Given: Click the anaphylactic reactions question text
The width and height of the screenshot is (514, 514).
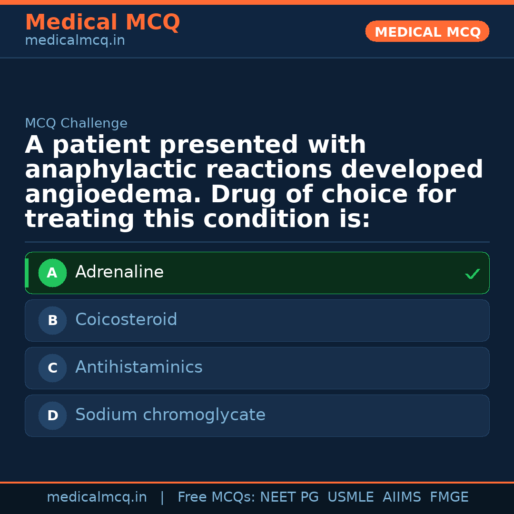Looking at the screenshot, I should tap(254, 182).
